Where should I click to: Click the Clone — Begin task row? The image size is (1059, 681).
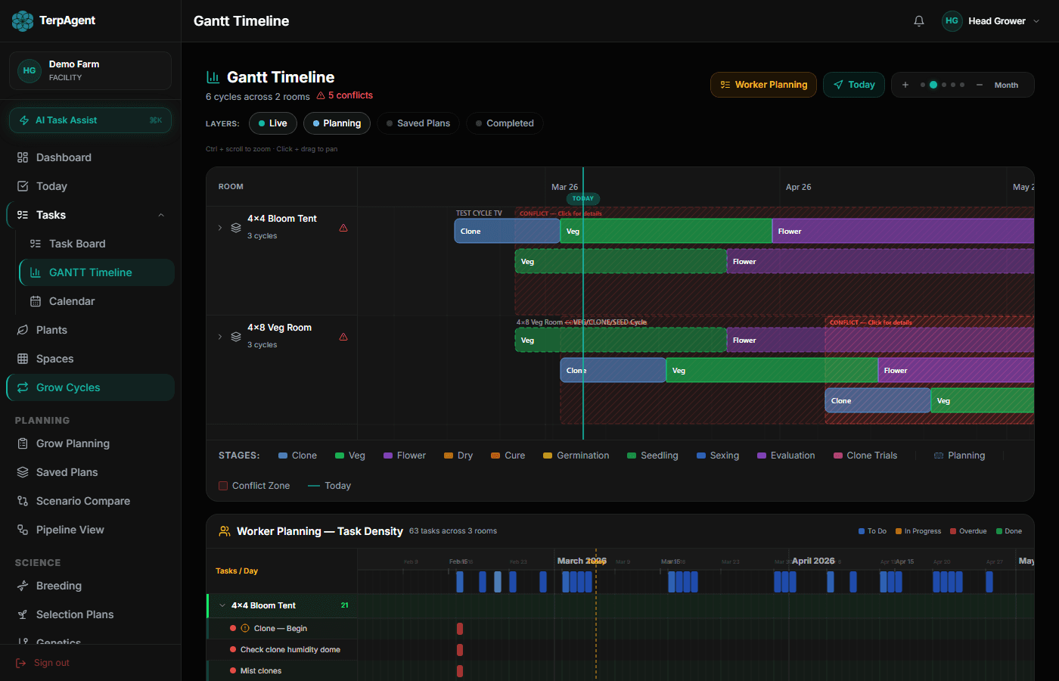[x=281, y=628]
